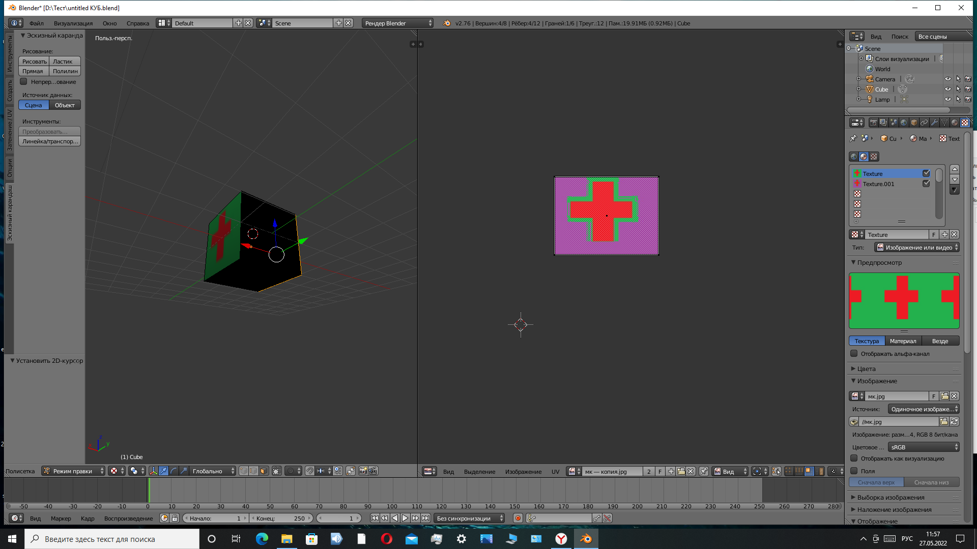977x549 pixels.
Task: Open the Object constraints chain tab
Action: (x=924, y=123)
